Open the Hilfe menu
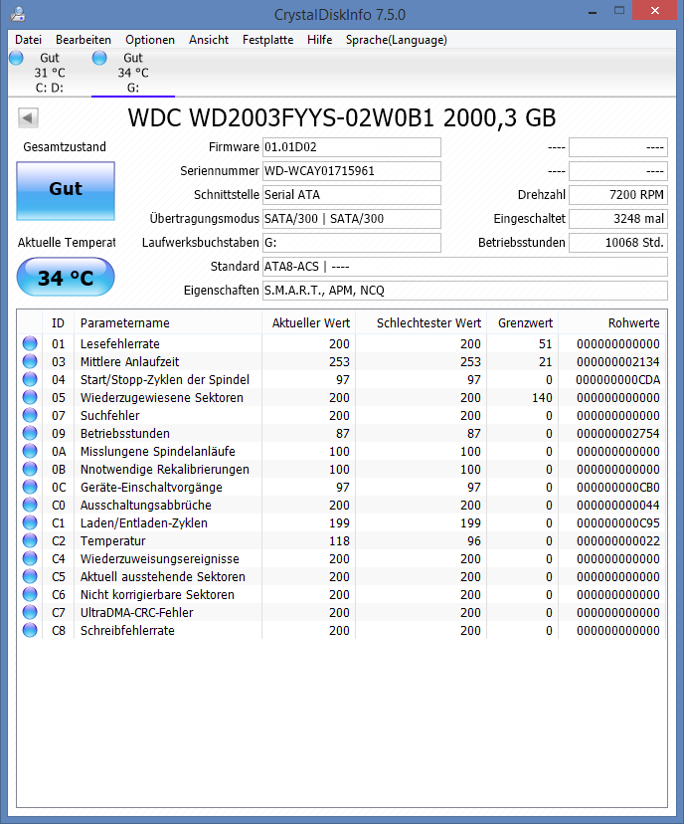Viewport: 684px width, 824px height. pos(320,40)
